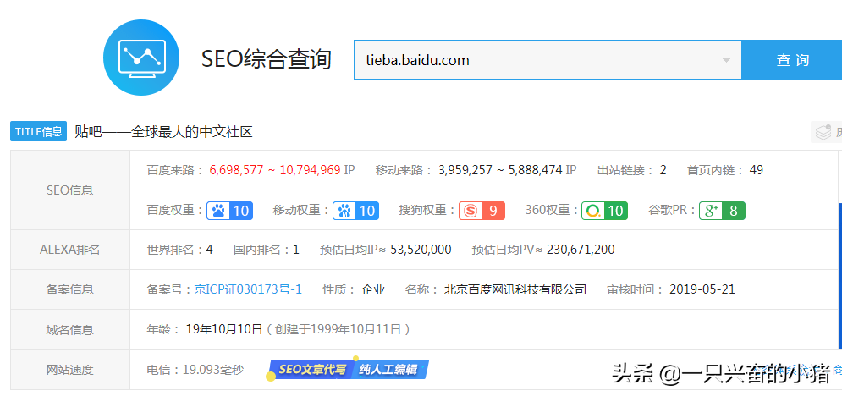
Task: Click the Baidu traffic range 6,698,577 ~ 10,794,969
Action: (275, 170)
